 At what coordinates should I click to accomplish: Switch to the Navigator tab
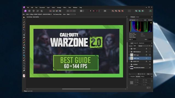click(x=133, y=76)
